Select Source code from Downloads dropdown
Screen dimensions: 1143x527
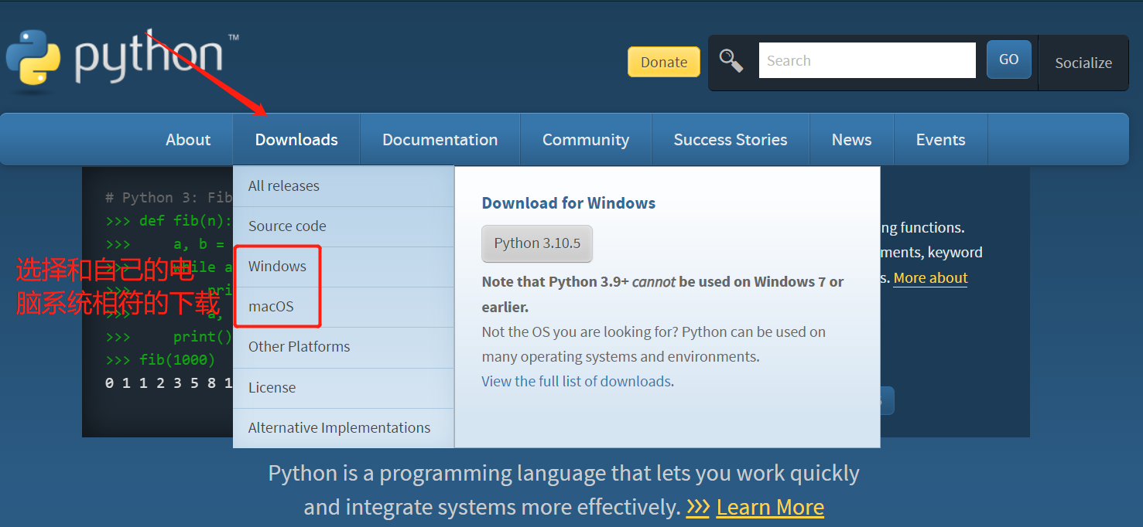pos(344,226)
